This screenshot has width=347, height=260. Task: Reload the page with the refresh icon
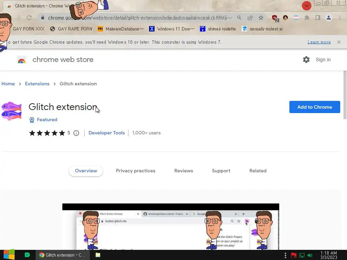coord(29,18)
